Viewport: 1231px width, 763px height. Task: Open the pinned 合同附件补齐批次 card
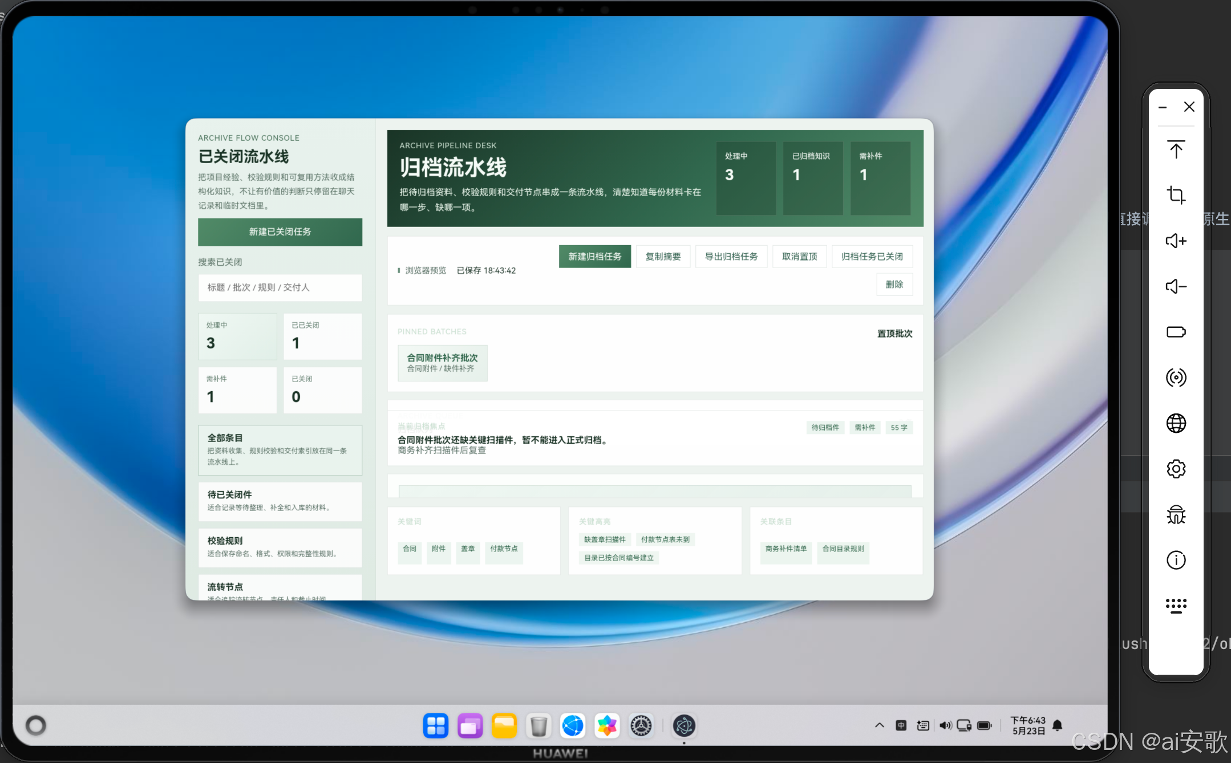(442, 363)
